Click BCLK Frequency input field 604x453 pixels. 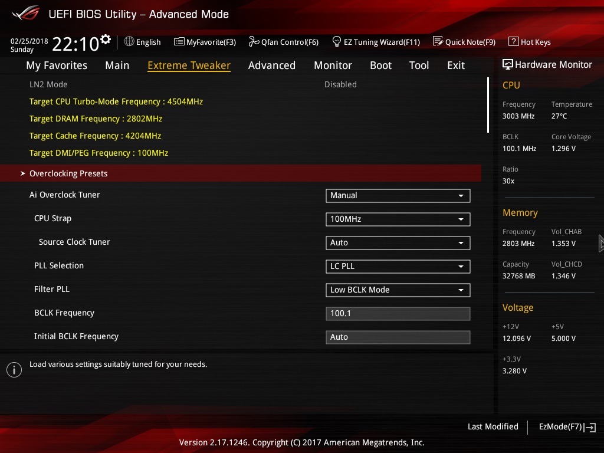(398, 314)
